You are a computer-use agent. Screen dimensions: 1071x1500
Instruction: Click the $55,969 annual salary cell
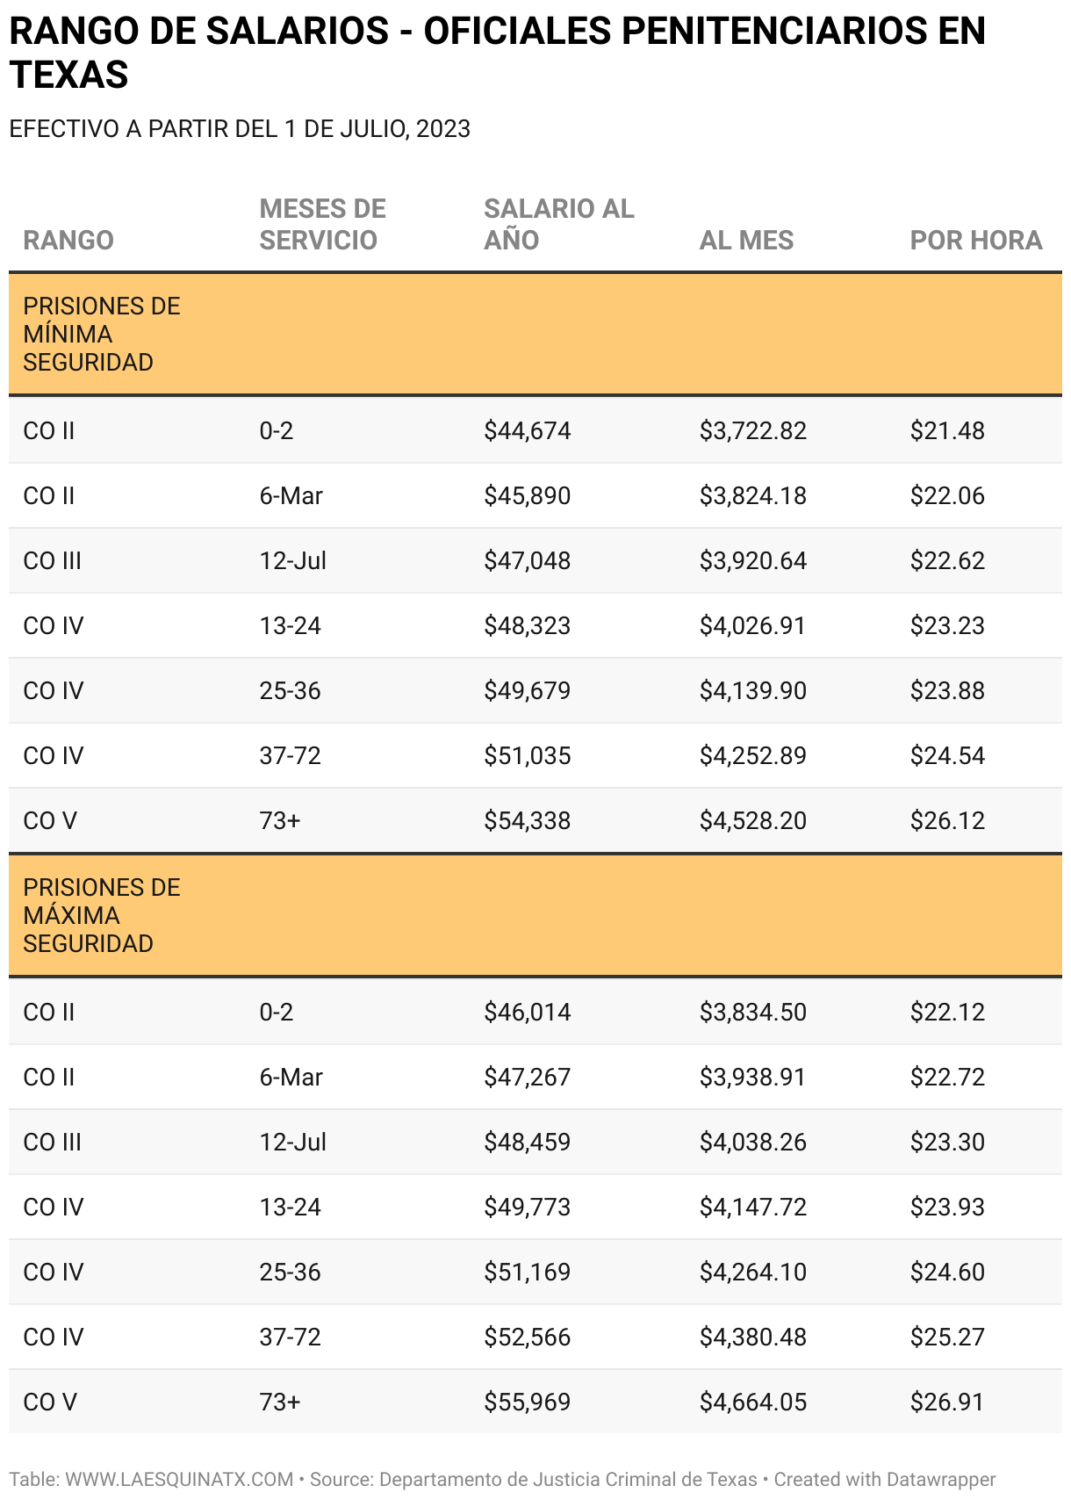coord(527,1403)
